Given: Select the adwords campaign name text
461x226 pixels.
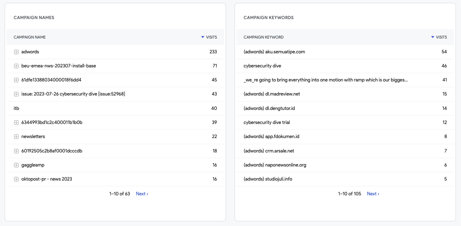Looking at the screenshot, I should [x=30, y=52].
